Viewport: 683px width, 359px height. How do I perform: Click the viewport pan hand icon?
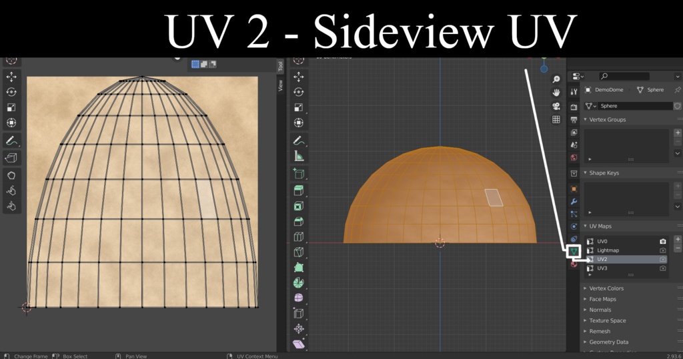click(x=556, y=93)
